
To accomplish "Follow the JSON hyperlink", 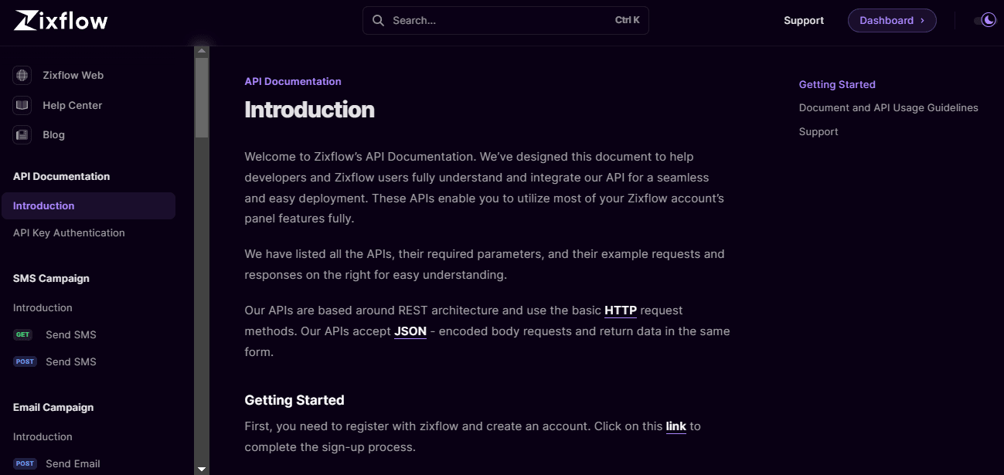I will click(410, 331).
